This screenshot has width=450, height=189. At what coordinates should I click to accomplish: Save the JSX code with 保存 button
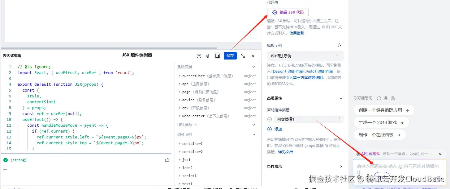(x=230, y=56)
